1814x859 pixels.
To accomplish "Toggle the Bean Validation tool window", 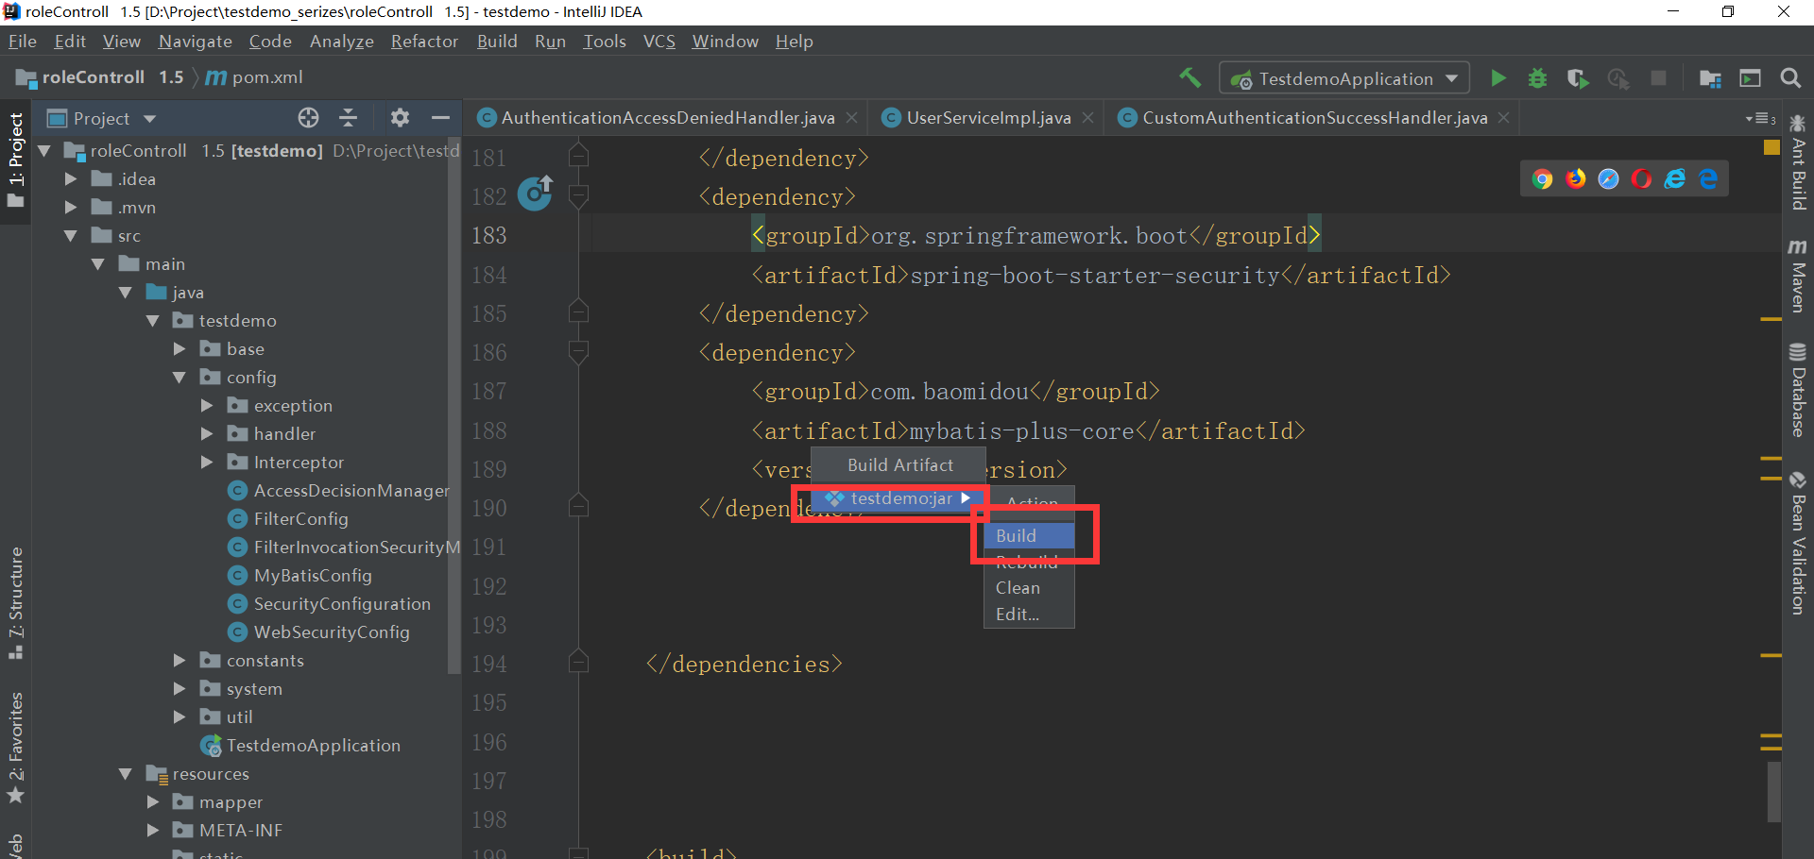I will click(x=1798, y=543).
